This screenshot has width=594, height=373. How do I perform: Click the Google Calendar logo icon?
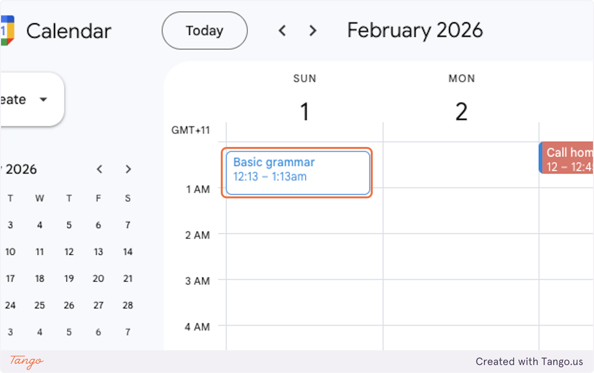(7, 31)
